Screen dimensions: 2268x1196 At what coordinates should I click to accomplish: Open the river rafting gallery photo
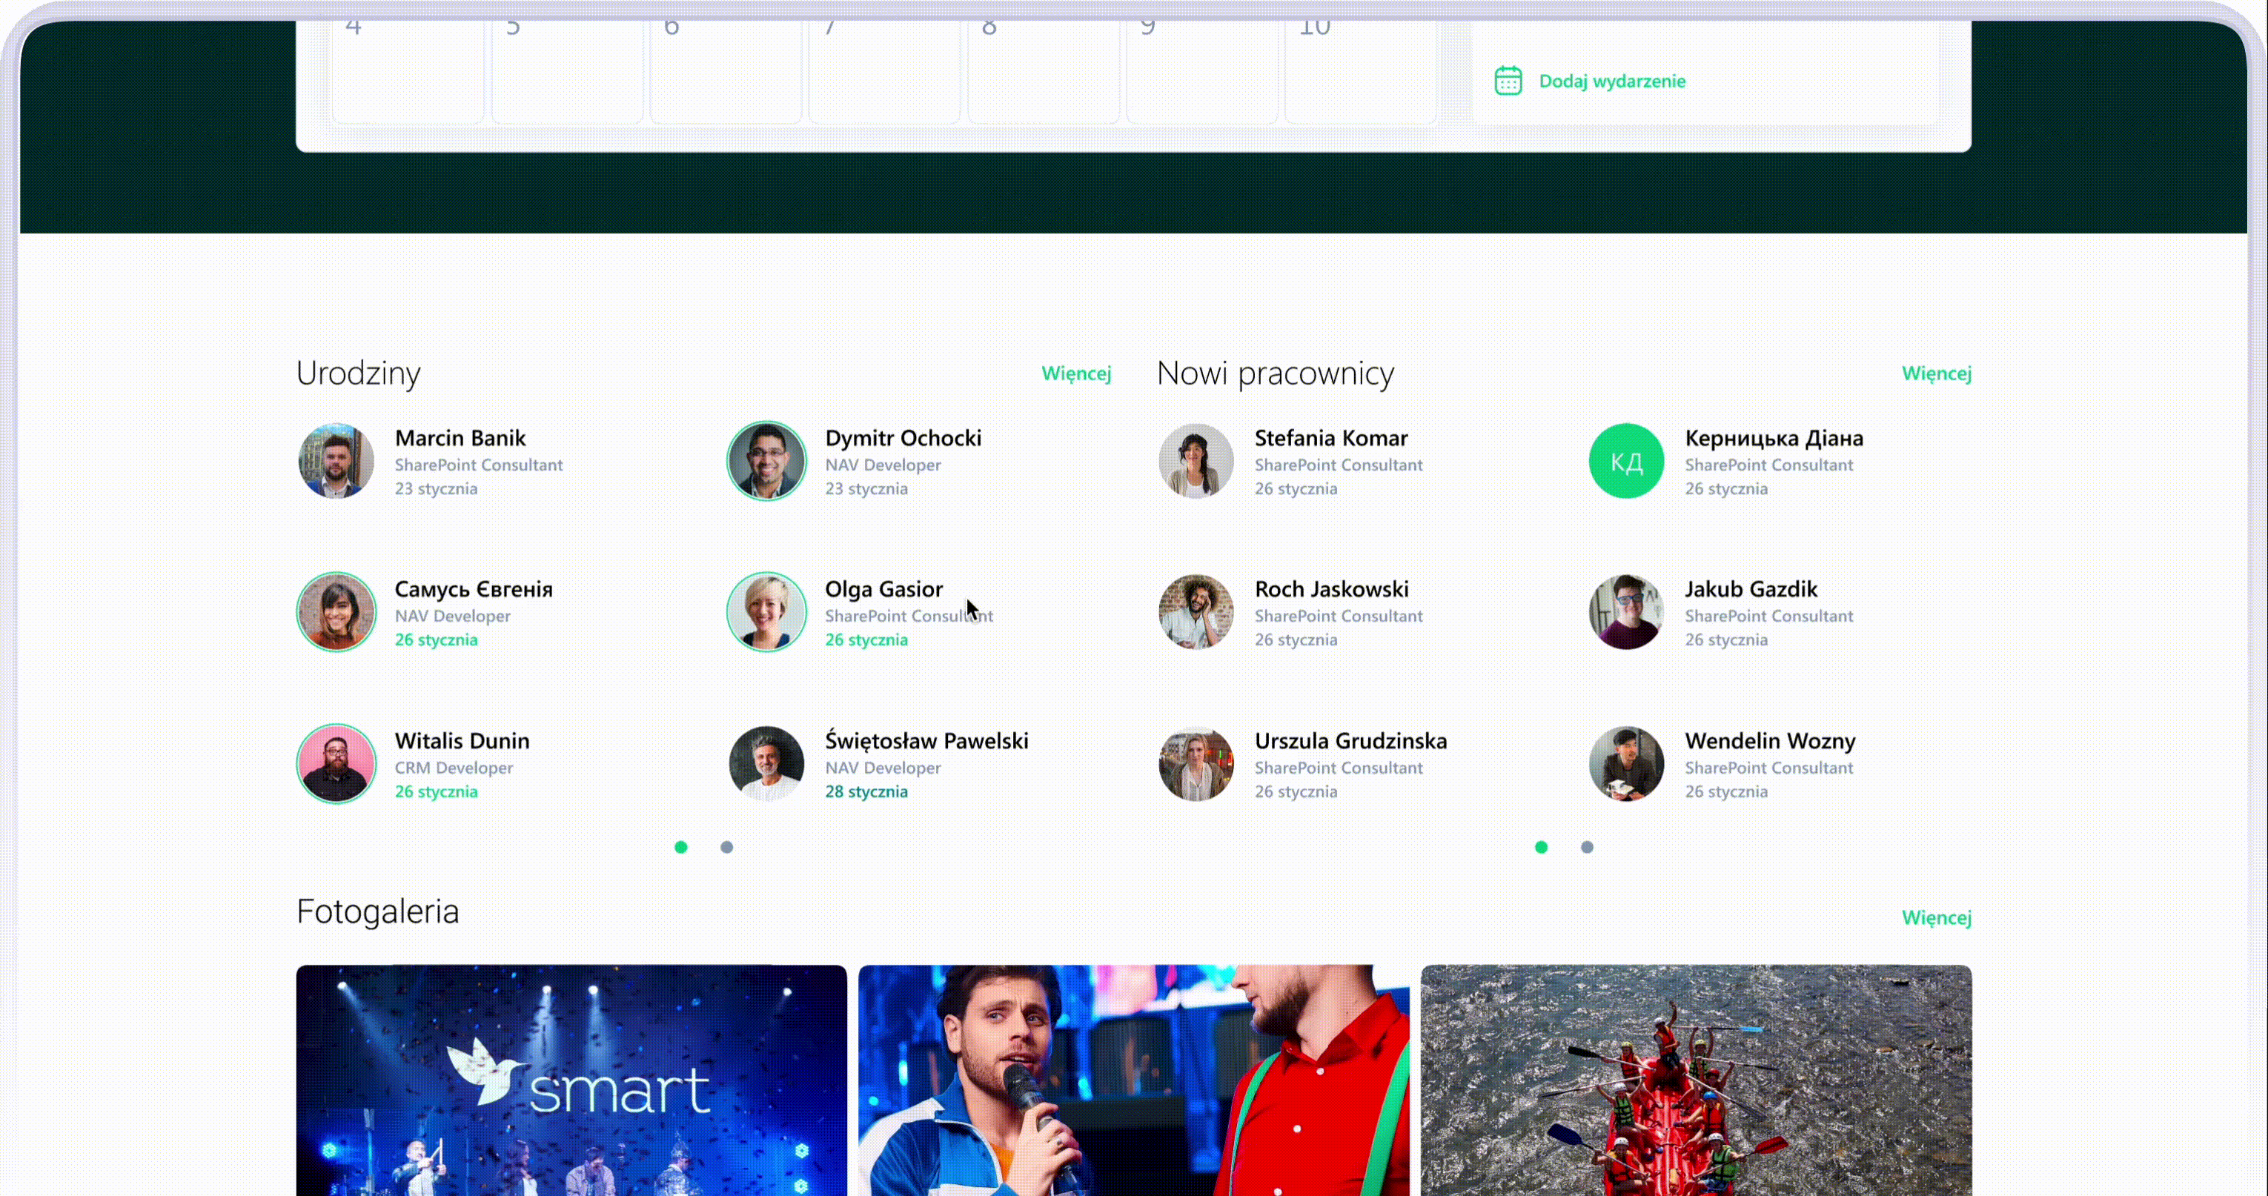click(x=1696, y=1080)
